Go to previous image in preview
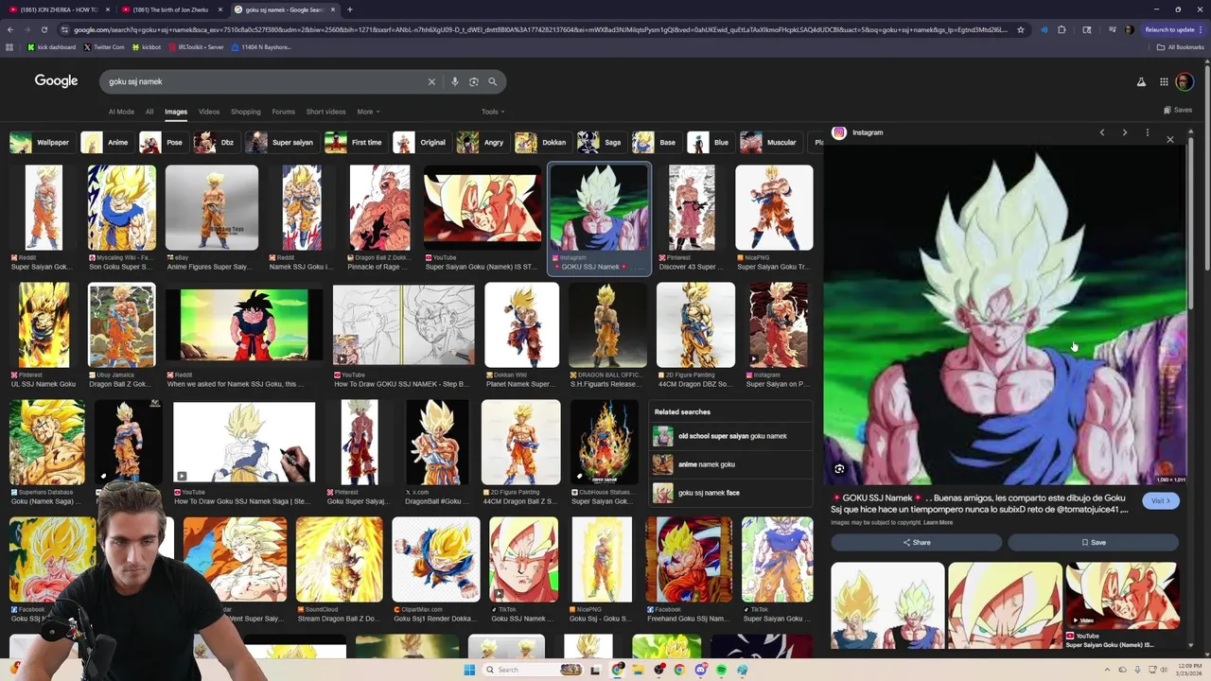The width and height of the screenshot is (1211, 681). coord(1102,132)
